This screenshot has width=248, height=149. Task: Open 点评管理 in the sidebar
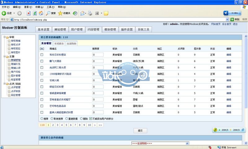[x=16, y=87]
